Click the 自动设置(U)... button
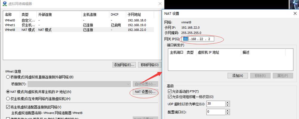 pos(145,84)
